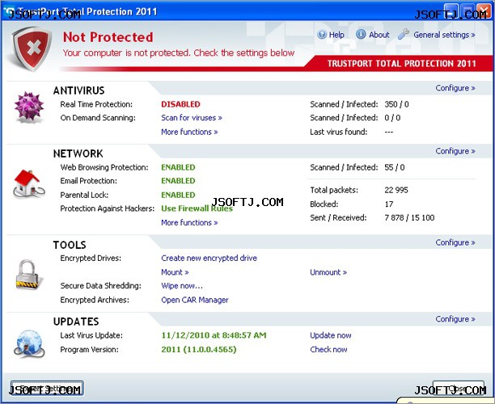Click Check now for program version
Screen dimensions: 495x404
pos(328,349)
